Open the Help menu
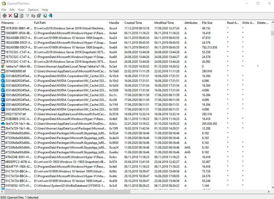The image size is (274, 199). pyautogui.click(x=45, y=10)
